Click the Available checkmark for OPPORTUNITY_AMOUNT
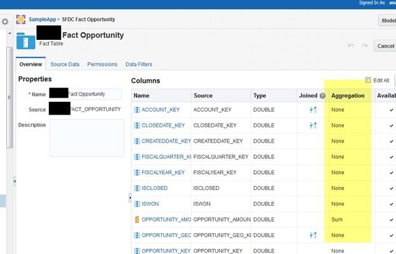 391,220
